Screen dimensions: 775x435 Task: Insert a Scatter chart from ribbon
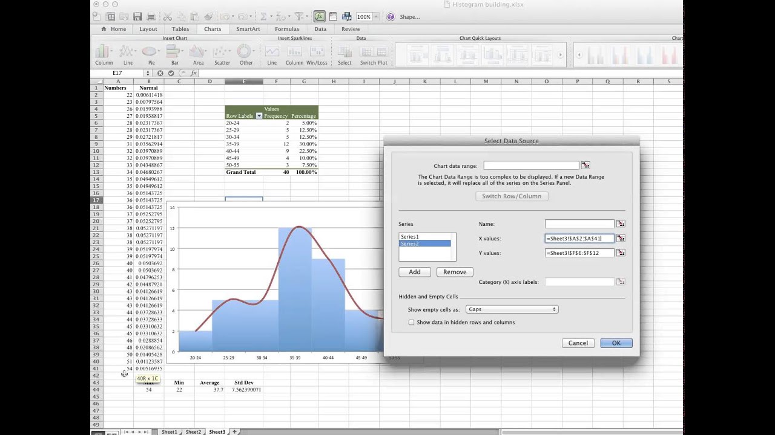click(222, 55)
